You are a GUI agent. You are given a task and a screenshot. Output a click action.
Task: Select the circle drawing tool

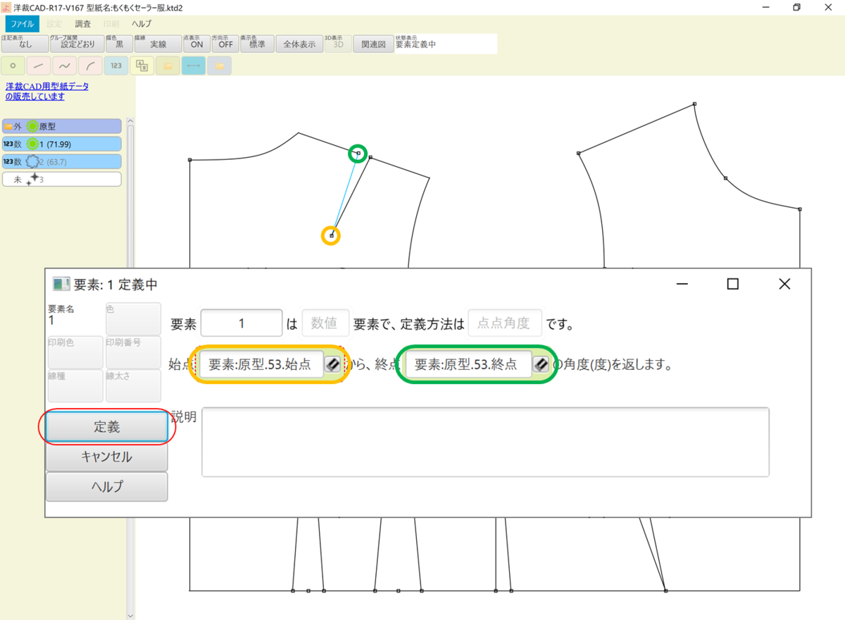point(13,66)
